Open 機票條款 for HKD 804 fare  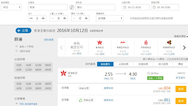tap(108, 88)
